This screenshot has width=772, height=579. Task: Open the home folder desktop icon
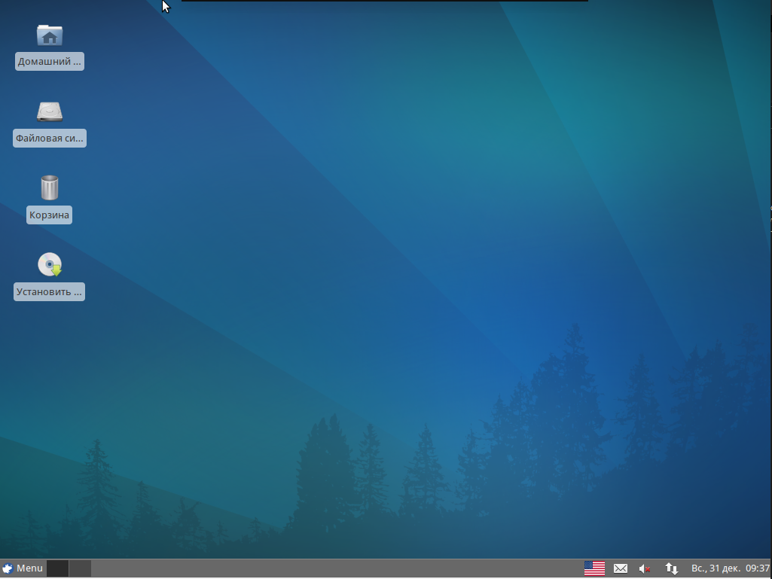50,35
